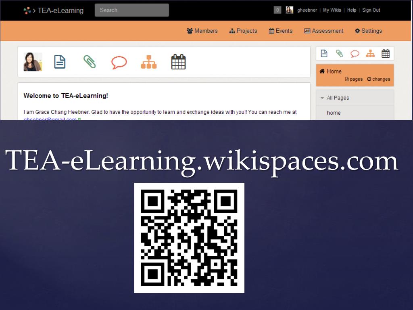Click the Search input field

point(132,10)
